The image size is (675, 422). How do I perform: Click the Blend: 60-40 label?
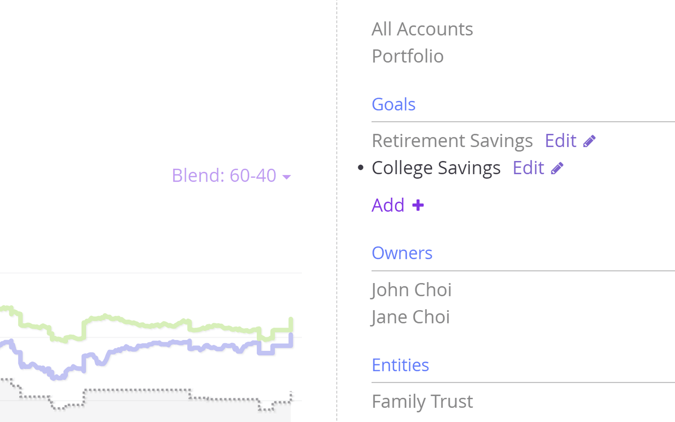click(x=224, y=175)
